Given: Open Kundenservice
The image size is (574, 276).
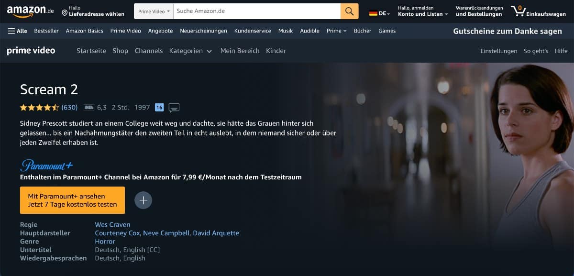Looking at the screenshot, I should click(x=253, y=31).
